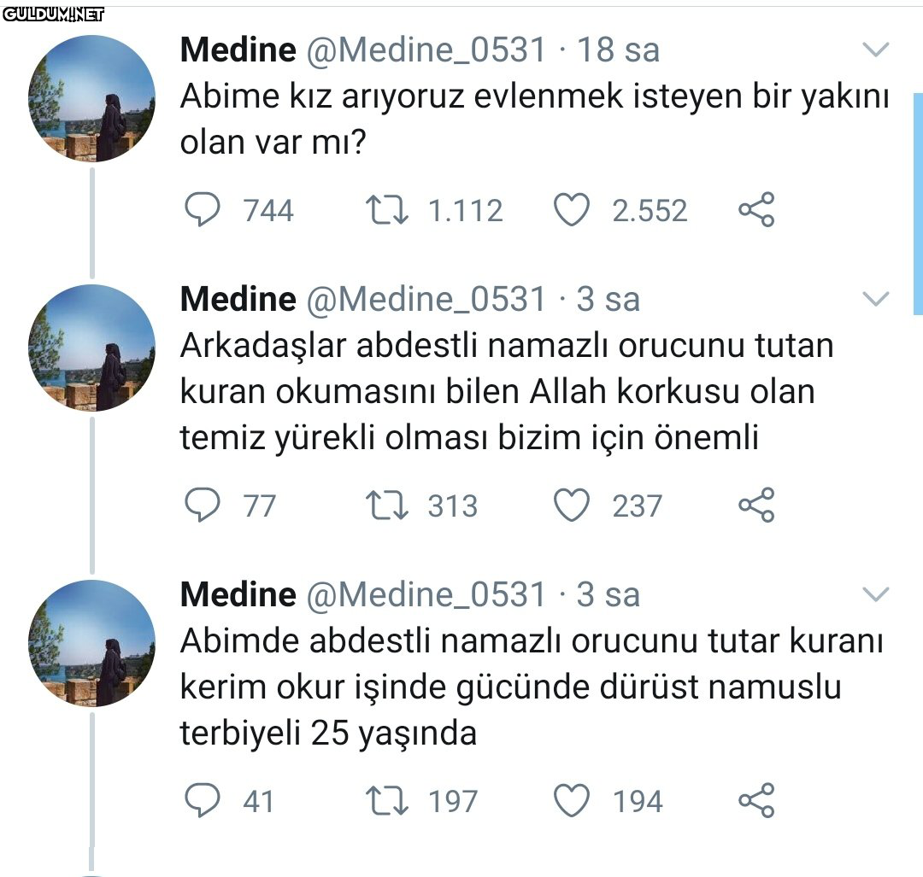The image size is (923, 877).
Task: Like the tweet with 237 likes
Action: [x=572, y=506]
